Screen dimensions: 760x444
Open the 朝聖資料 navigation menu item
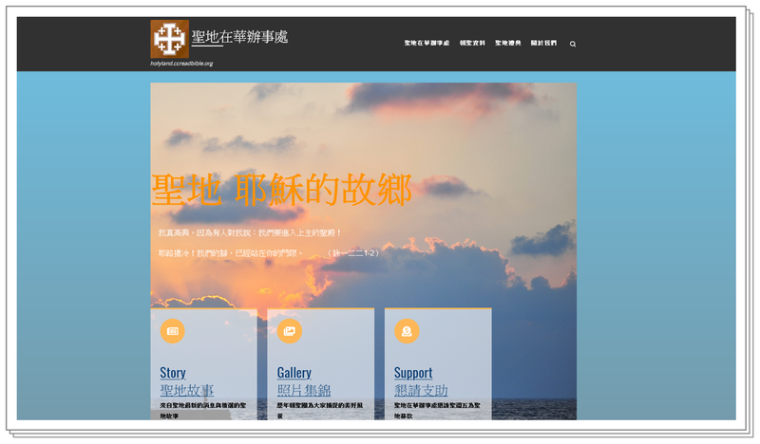472,43
